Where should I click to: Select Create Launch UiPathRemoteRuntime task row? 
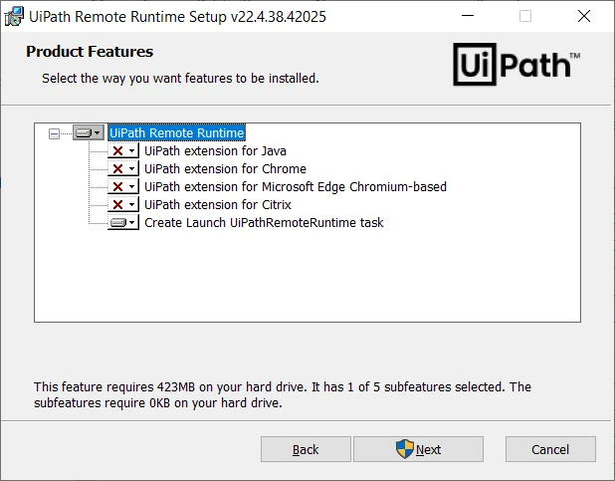pyautogui.click(x=264, y=223)
